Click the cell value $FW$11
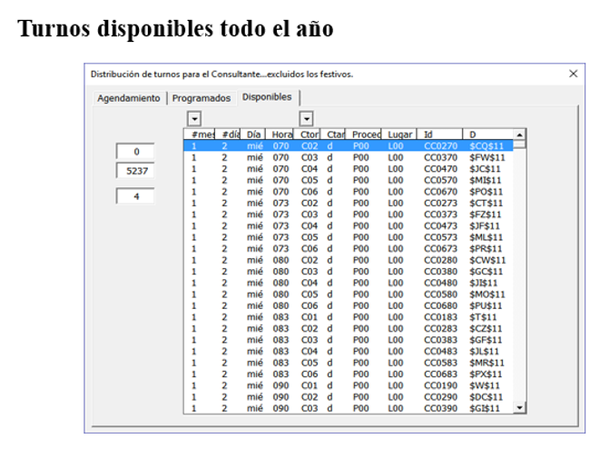 (x=487, y=157)
